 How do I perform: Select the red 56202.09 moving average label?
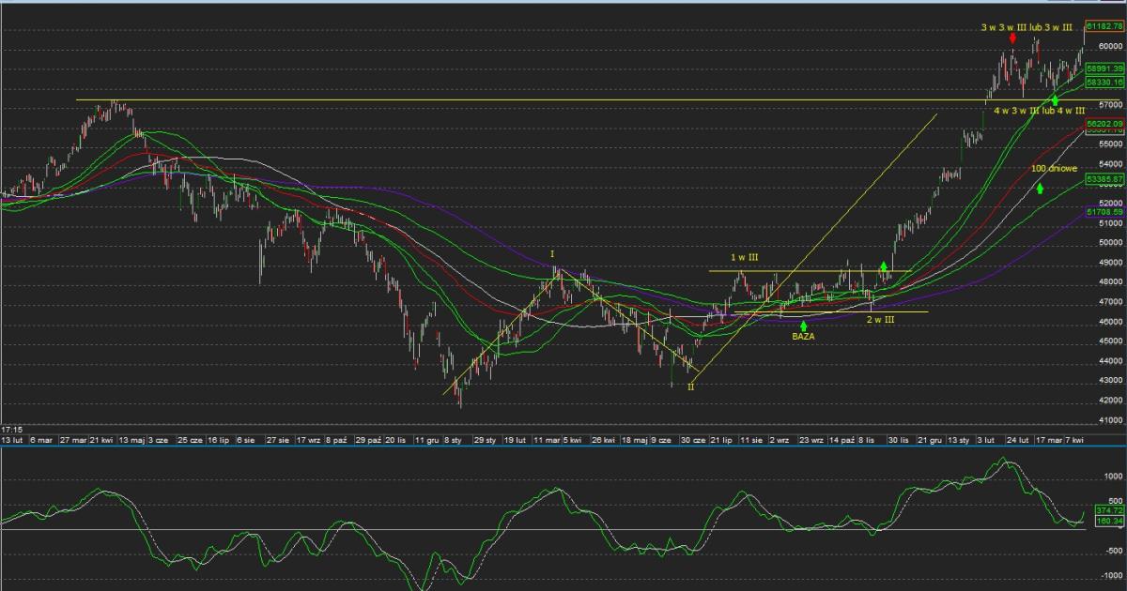[1105, 123]
